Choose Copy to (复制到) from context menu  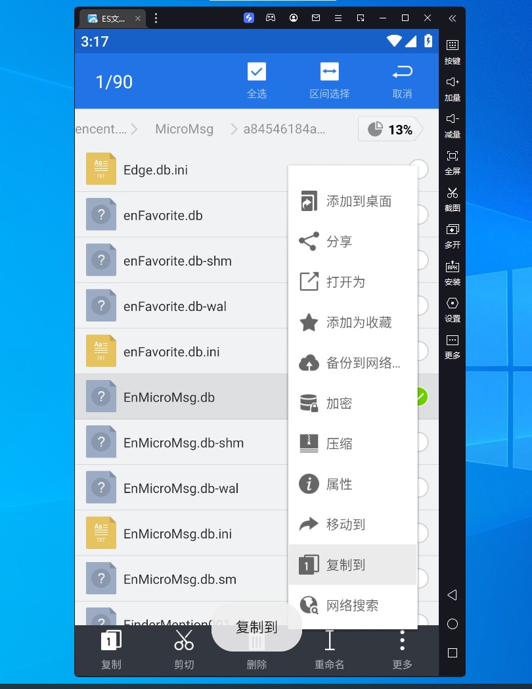(353, 565)
